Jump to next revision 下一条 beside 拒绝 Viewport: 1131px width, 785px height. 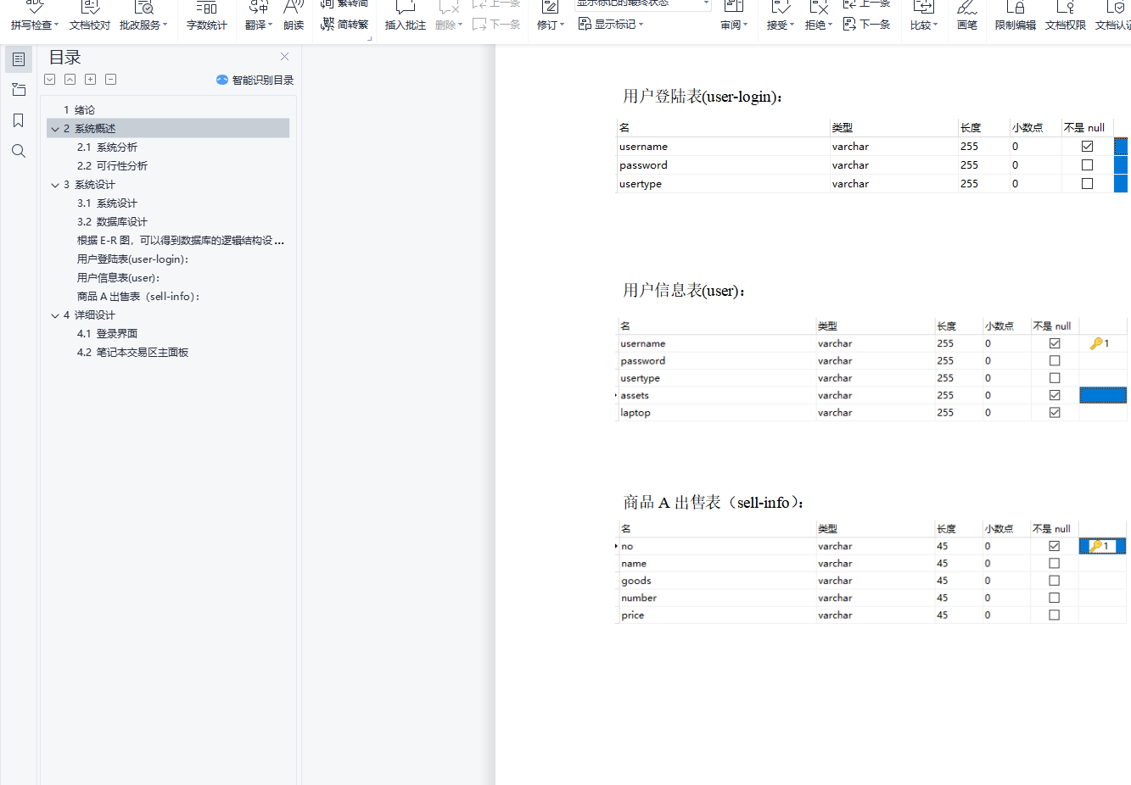866,25
